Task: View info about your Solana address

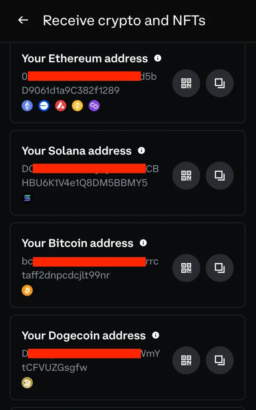Action: [x=141, y=151]
